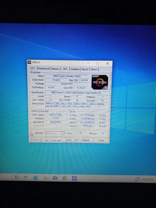Click the Bus Speed value 99.66 MHz
The height and width of the screenshot is (208, 156).
(55, 122)
